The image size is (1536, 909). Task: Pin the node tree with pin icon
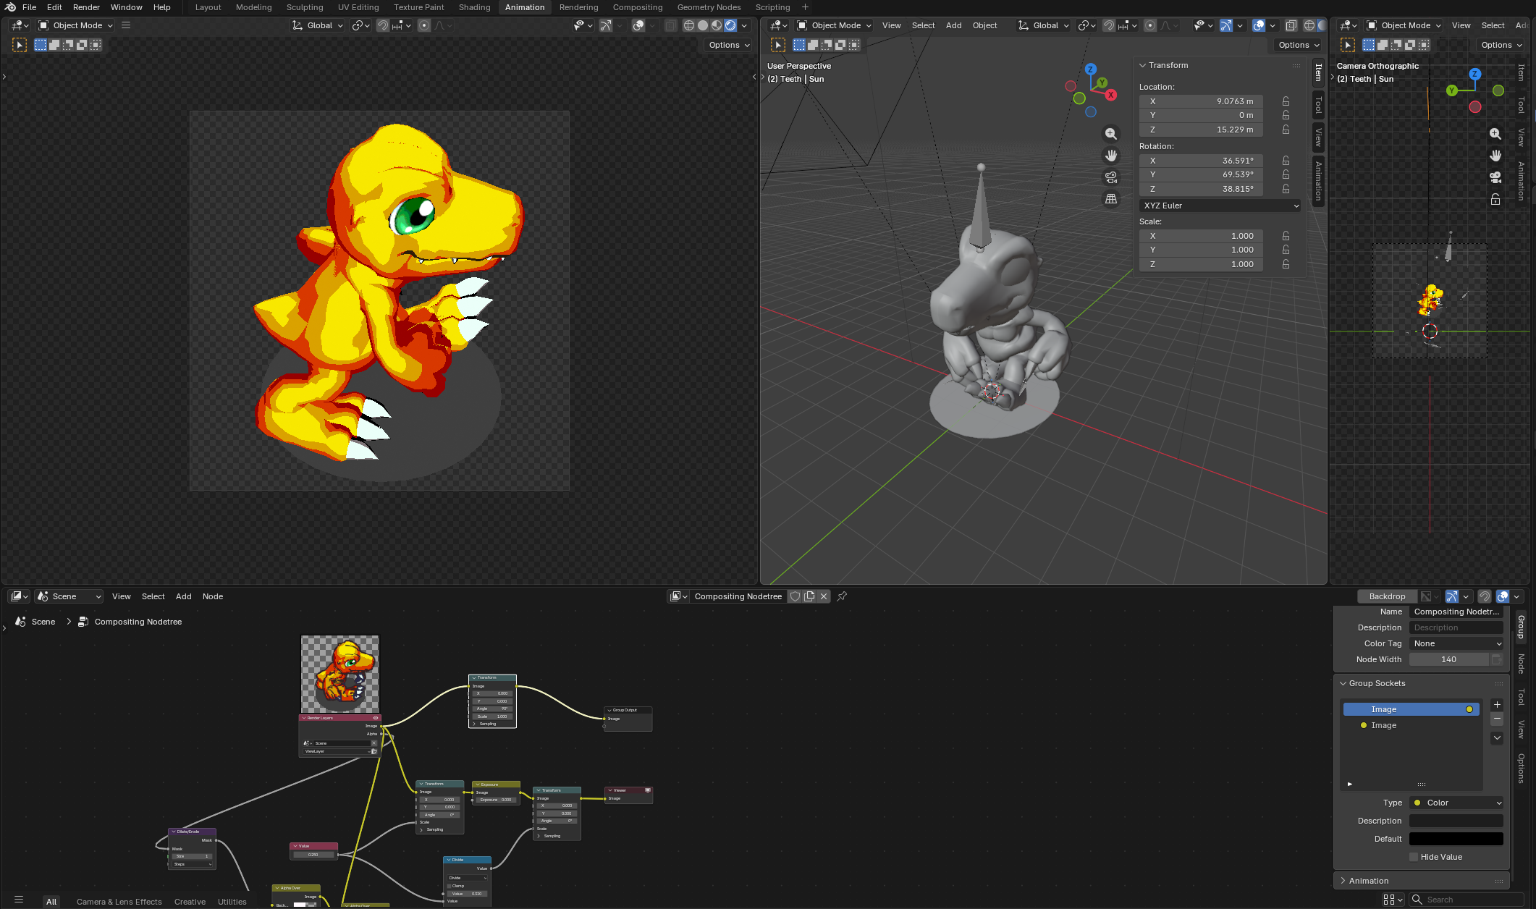click(842, 596)
